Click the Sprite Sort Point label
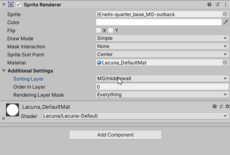Viewport: 230px width, 155px height. (x=25, y=55)
